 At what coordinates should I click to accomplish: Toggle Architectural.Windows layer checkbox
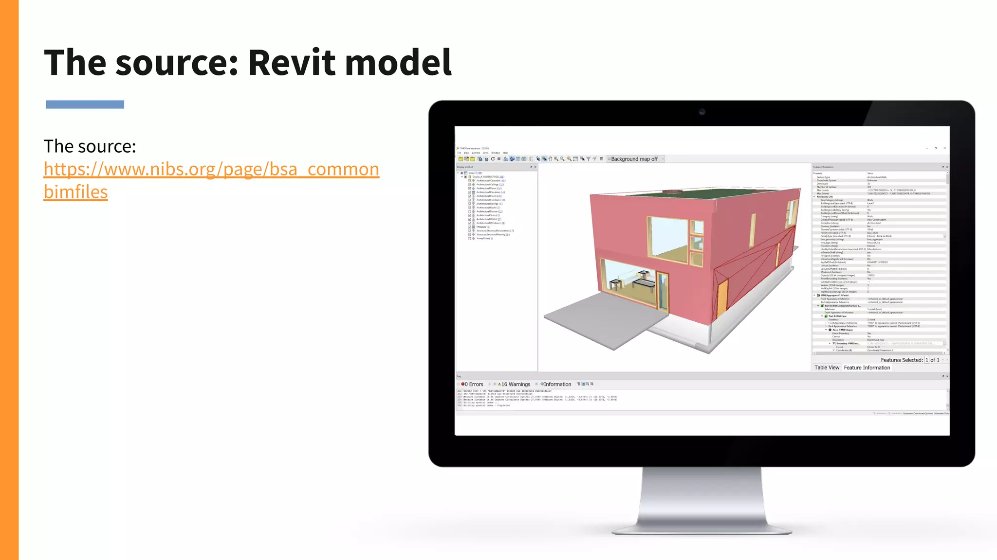(469, 223)
